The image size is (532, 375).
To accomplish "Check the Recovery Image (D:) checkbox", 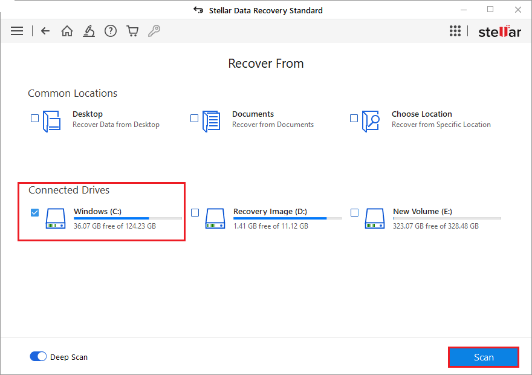I will (195, 212).
